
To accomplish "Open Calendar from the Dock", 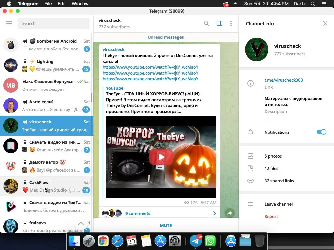I will [x=131, y=241].
